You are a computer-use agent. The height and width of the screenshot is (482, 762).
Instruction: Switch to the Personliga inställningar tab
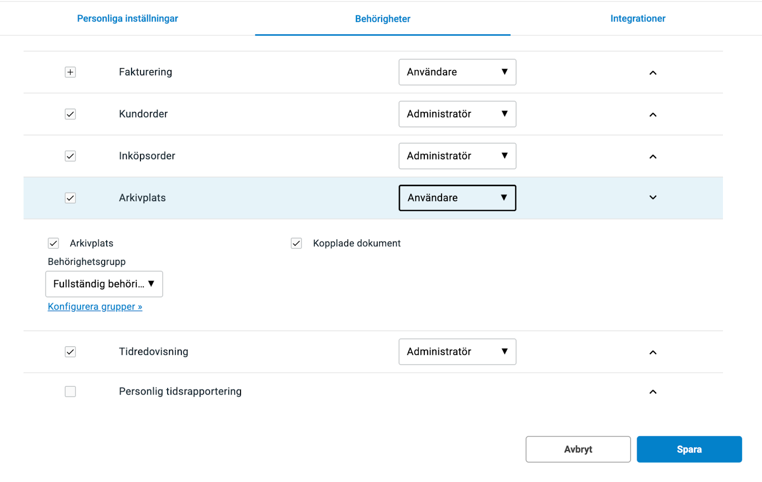click(x=128, y=19)
